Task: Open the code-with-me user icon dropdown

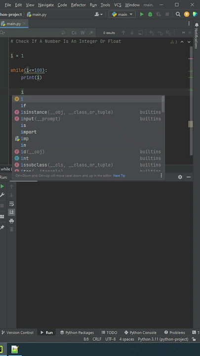Action: pos(98,14)
